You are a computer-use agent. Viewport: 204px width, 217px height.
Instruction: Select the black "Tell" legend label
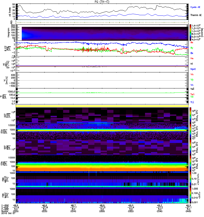tap(192, 89)
